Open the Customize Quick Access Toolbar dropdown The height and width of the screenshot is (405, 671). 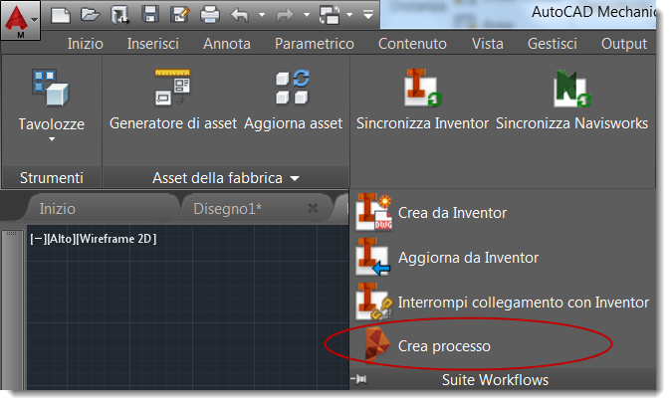(368, 15)
